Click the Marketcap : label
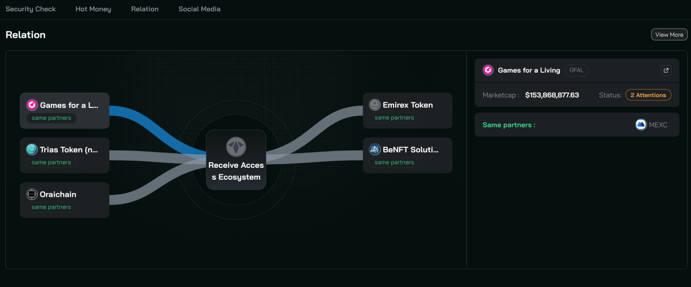The width and height of the screenshot is (691, 287). 501,95
